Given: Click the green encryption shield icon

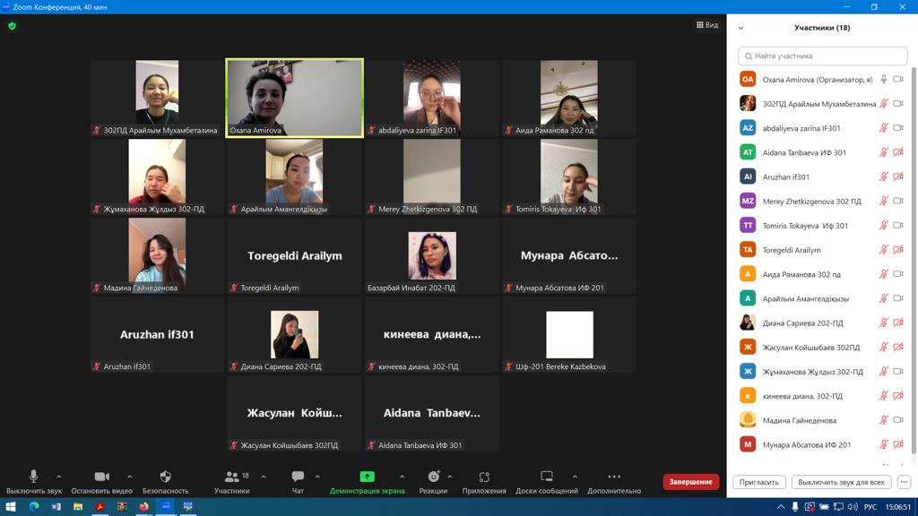Looking at the screenshot, I should point(12,26).
